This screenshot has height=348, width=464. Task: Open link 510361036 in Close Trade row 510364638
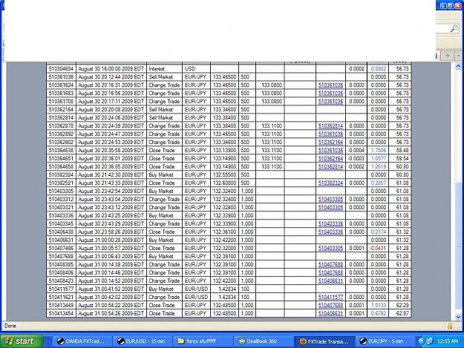tap(330, 151)
